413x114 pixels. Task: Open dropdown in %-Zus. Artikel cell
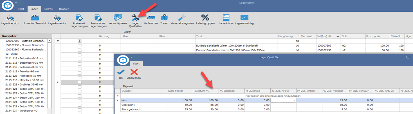click(294, 100)
